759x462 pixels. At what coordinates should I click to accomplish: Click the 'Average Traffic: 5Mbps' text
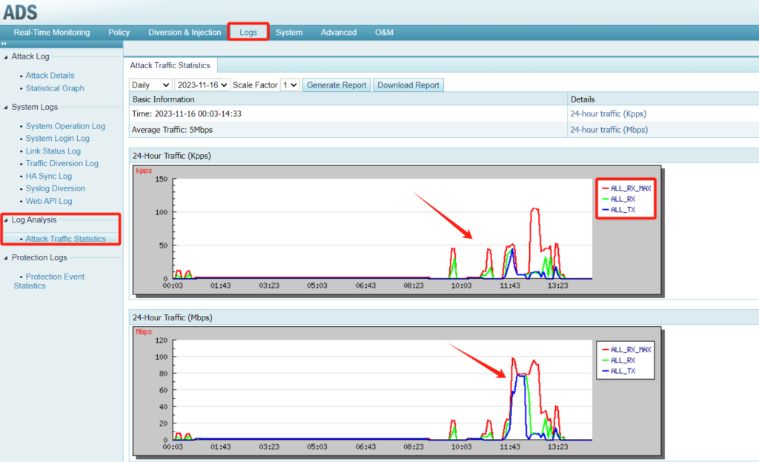[172, 130]
